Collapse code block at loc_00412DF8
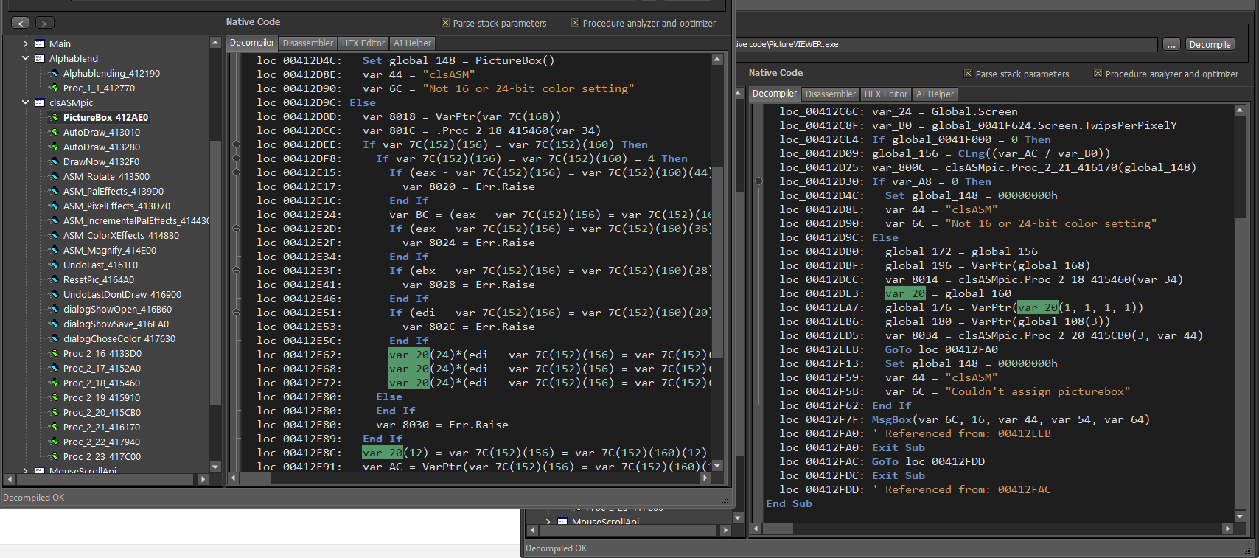This screenshot has width=1259, height=558. click(236, 158)
